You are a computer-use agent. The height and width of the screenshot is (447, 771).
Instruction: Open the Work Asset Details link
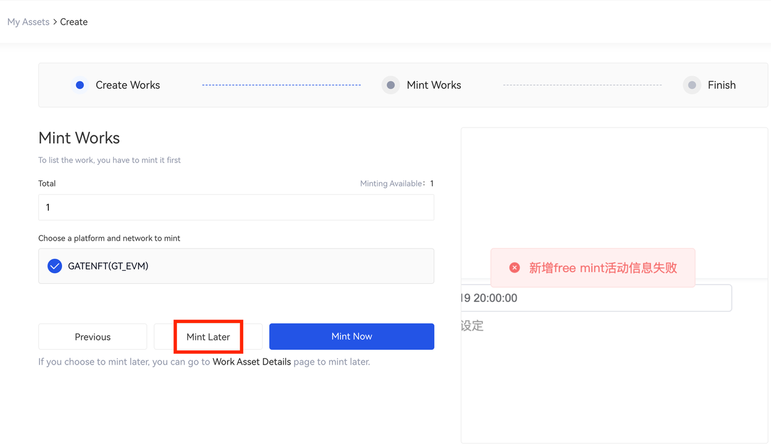[252, 362]
